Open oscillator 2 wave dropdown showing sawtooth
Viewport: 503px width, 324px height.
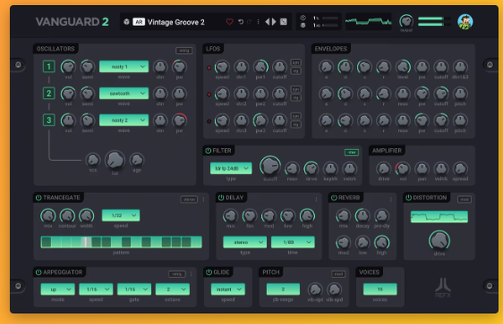(x=124, y=93)
